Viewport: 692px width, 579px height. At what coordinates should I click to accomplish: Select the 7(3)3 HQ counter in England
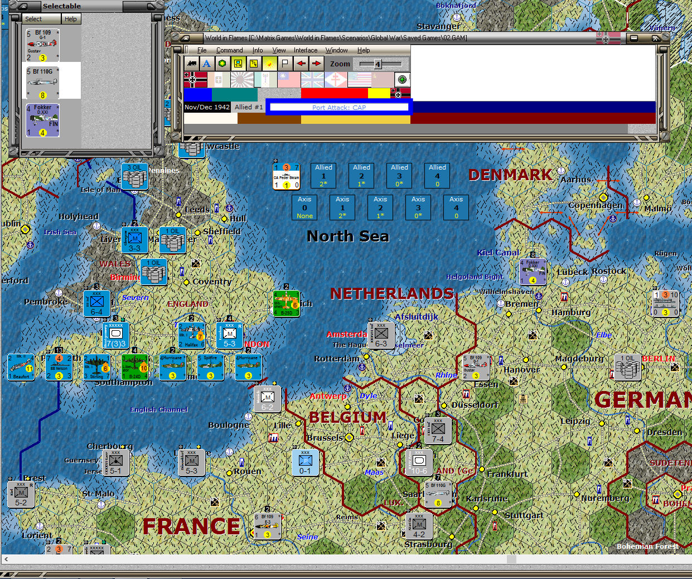pyautogui.click(x=116, y=335)
